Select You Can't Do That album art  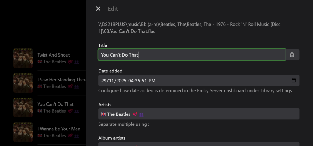[x=23, y=107]
